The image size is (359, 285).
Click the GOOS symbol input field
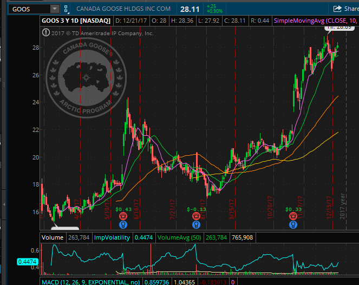pyautogui.click(x=30, y=9)
